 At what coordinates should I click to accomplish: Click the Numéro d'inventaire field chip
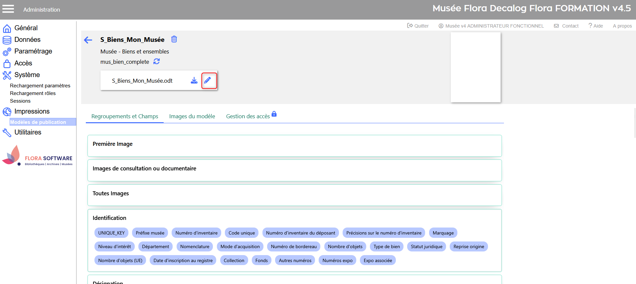(x=196, y=233)
